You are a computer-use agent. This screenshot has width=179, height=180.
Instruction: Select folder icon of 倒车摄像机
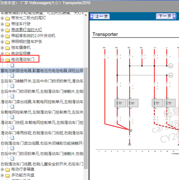tap(7, 48)
